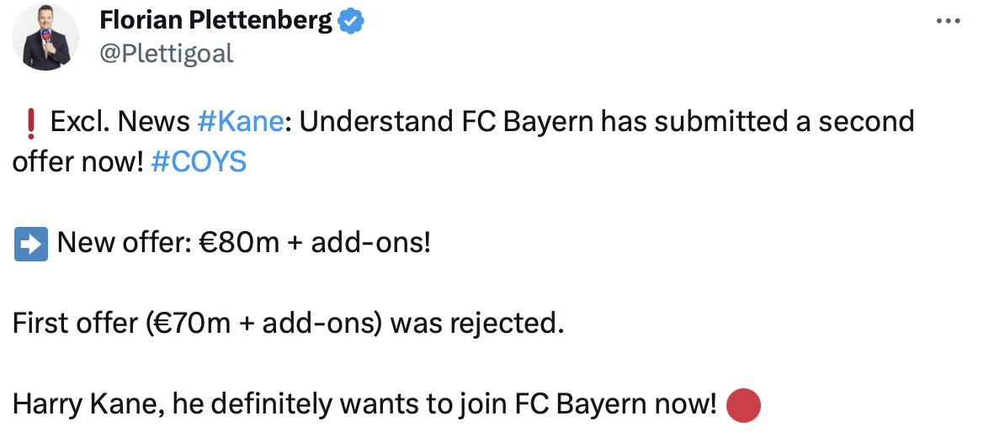Follow the #COYS hashtag link
The width and height of the screenshot is (989, 432).
(199, 161)
